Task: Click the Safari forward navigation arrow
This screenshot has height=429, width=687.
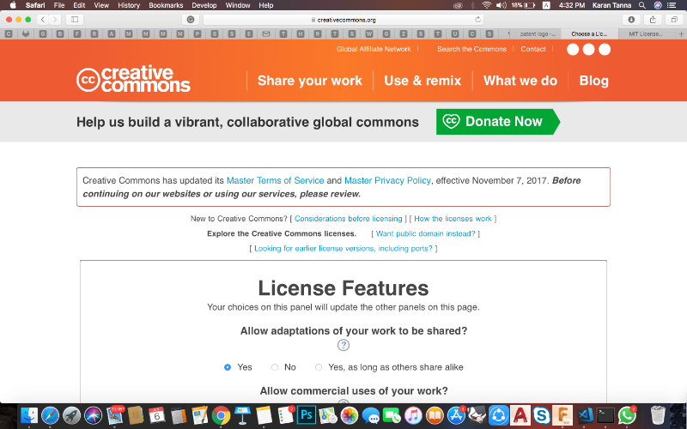Action: pos(55,19)
